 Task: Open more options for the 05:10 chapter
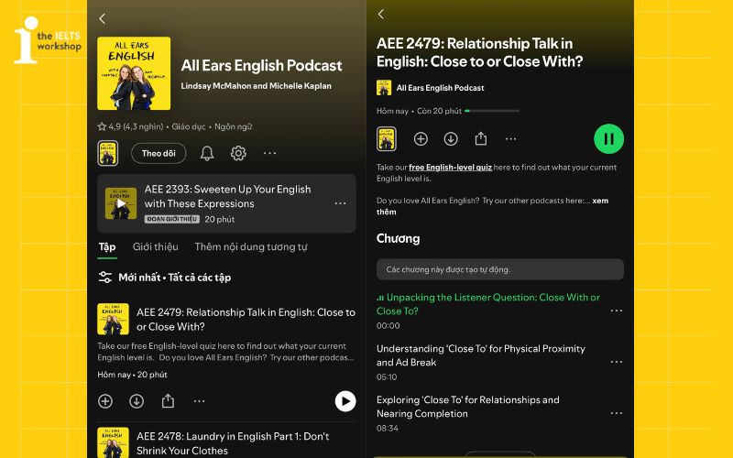(617, 362)
